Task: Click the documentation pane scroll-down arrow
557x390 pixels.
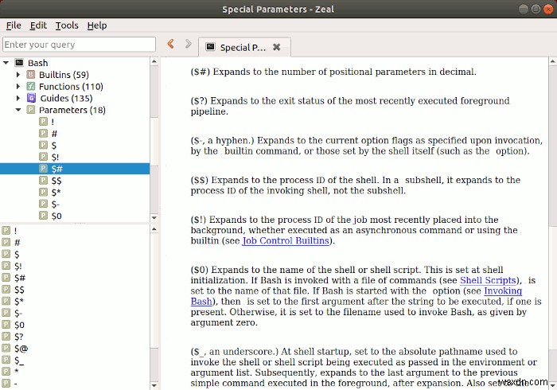Action: click(x=553, y=385)
